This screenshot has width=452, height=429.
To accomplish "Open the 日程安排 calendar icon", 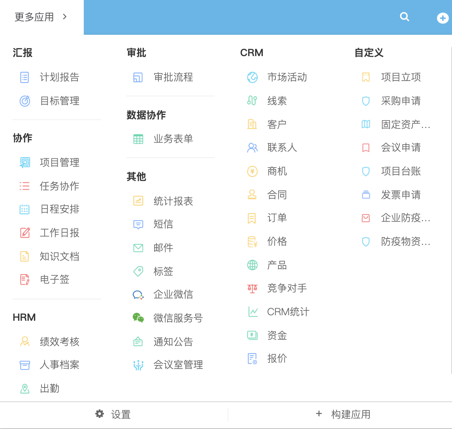I will click(24, 209).
